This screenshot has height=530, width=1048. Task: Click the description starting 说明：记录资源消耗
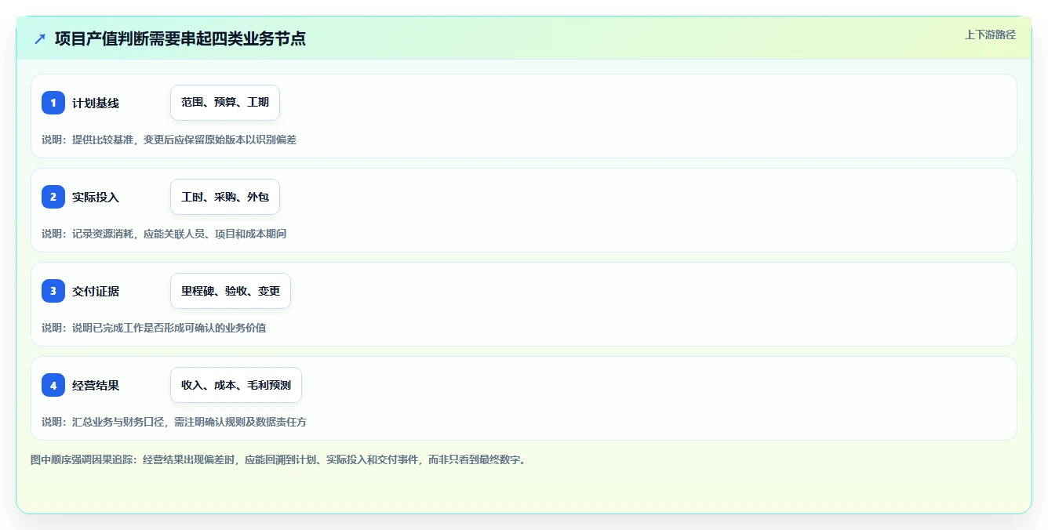[164, 234]
